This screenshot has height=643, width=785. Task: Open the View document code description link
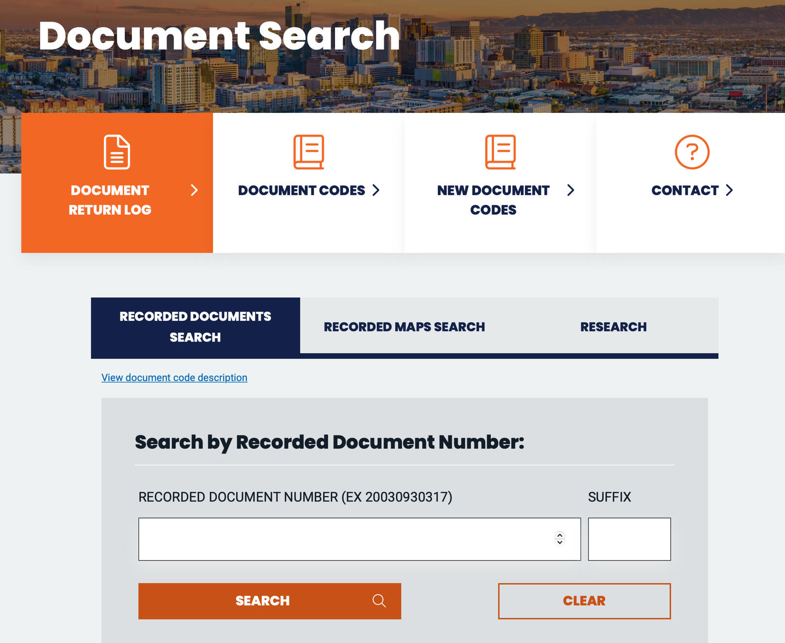point(174,377)
